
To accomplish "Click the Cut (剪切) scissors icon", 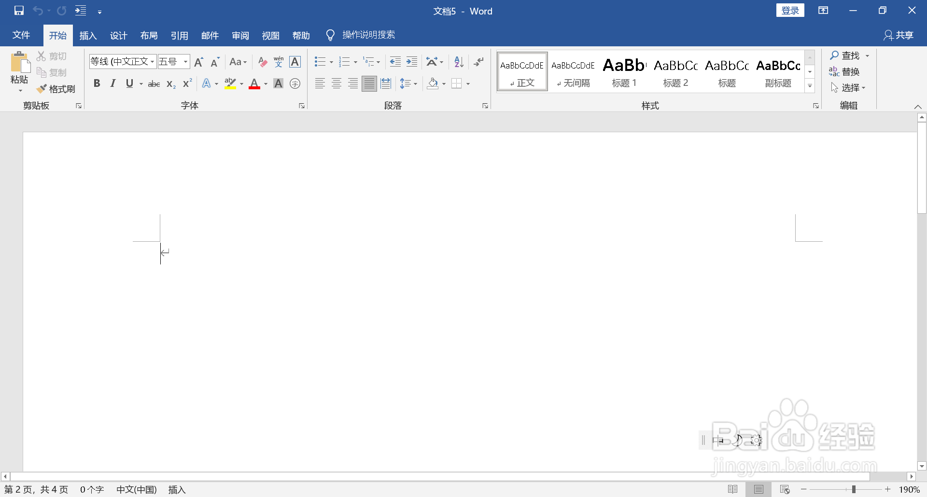I will [42, 56].
